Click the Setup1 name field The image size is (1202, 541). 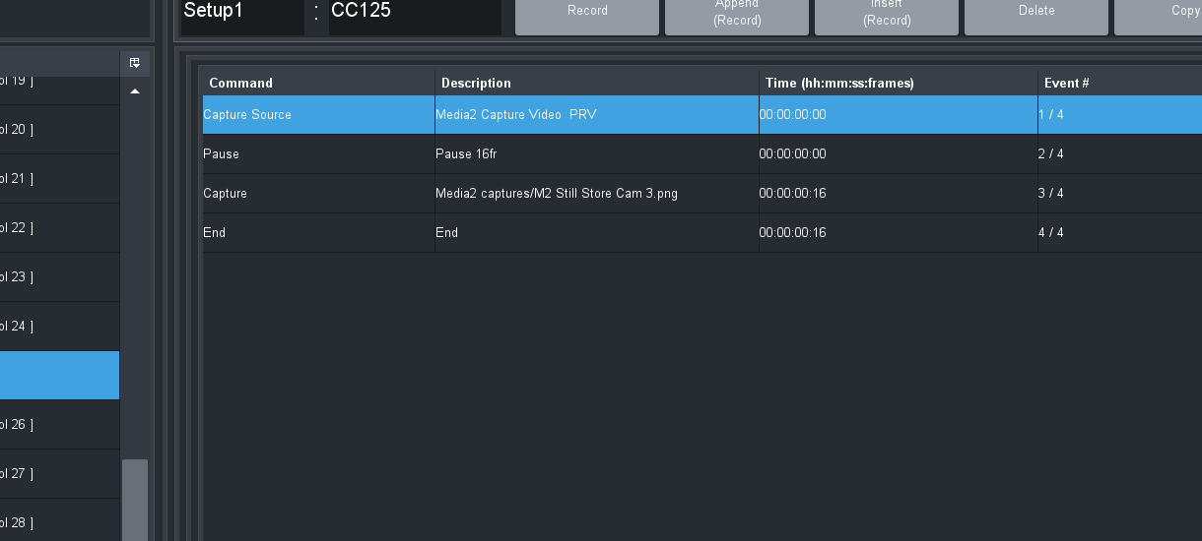(x=241, y=12)
